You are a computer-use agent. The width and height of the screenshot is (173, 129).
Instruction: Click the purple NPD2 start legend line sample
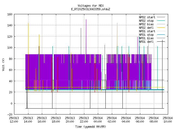click(161, 17)
